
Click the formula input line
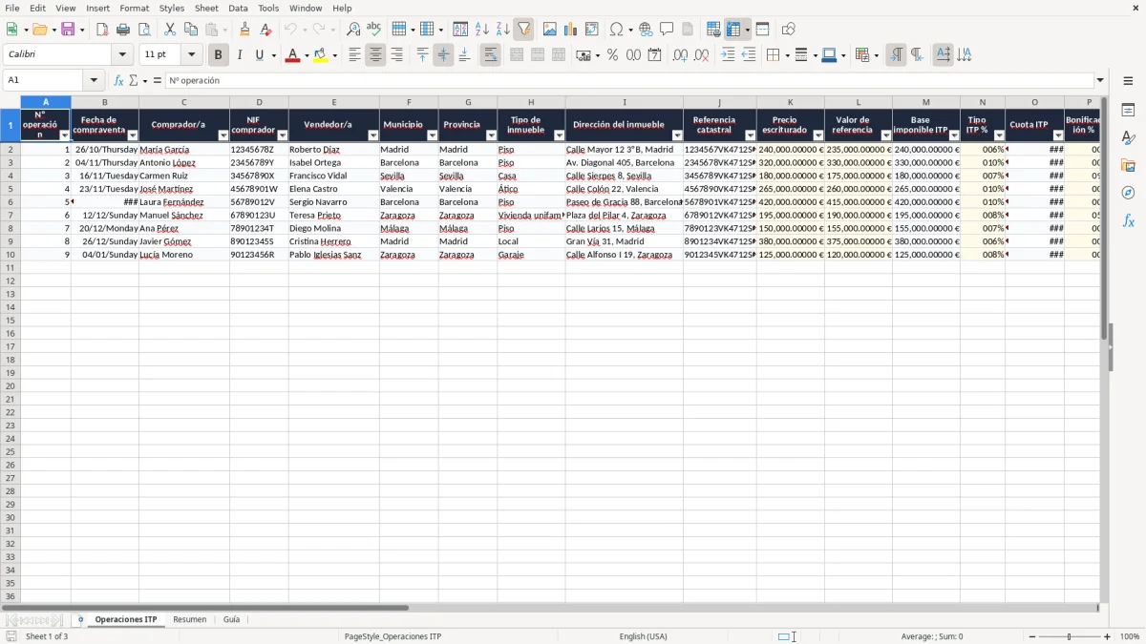coord(630,80)
